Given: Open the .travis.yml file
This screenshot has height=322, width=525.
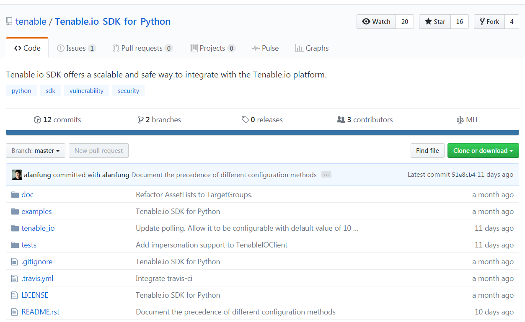Looking at the screenshot, I should [x=37, y=278].
